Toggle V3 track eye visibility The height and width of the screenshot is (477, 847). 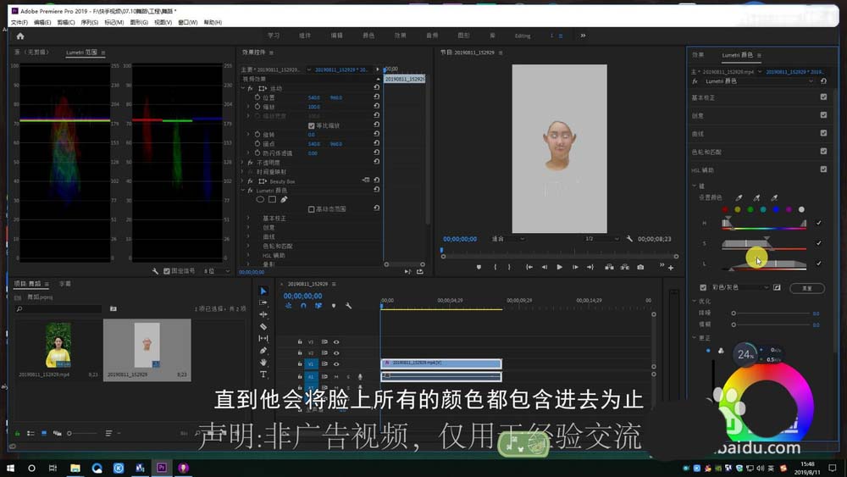[336, 342]
